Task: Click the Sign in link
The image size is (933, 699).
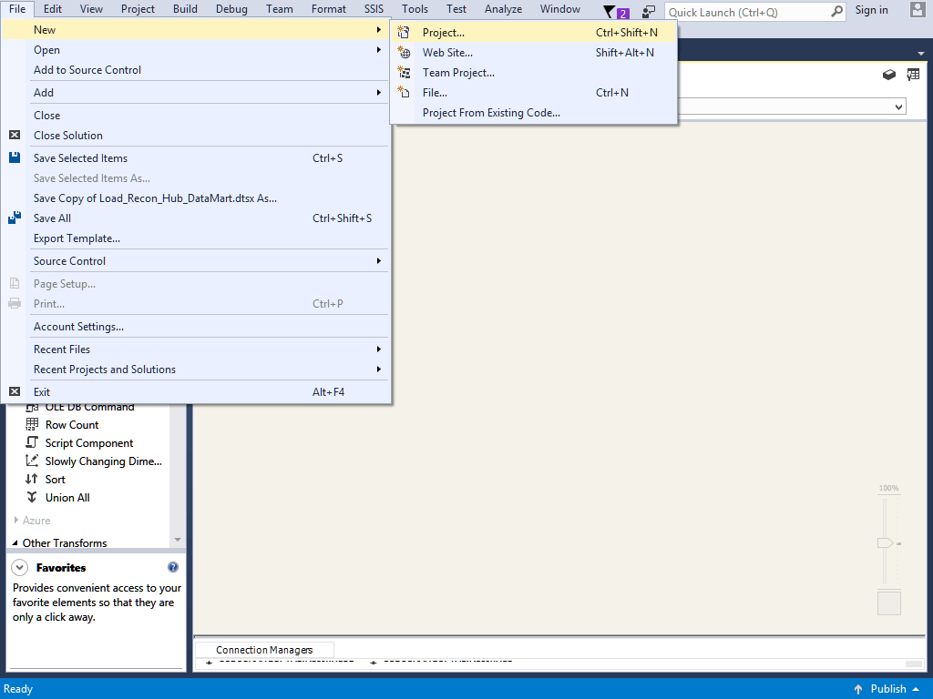Action: point(871,10)
